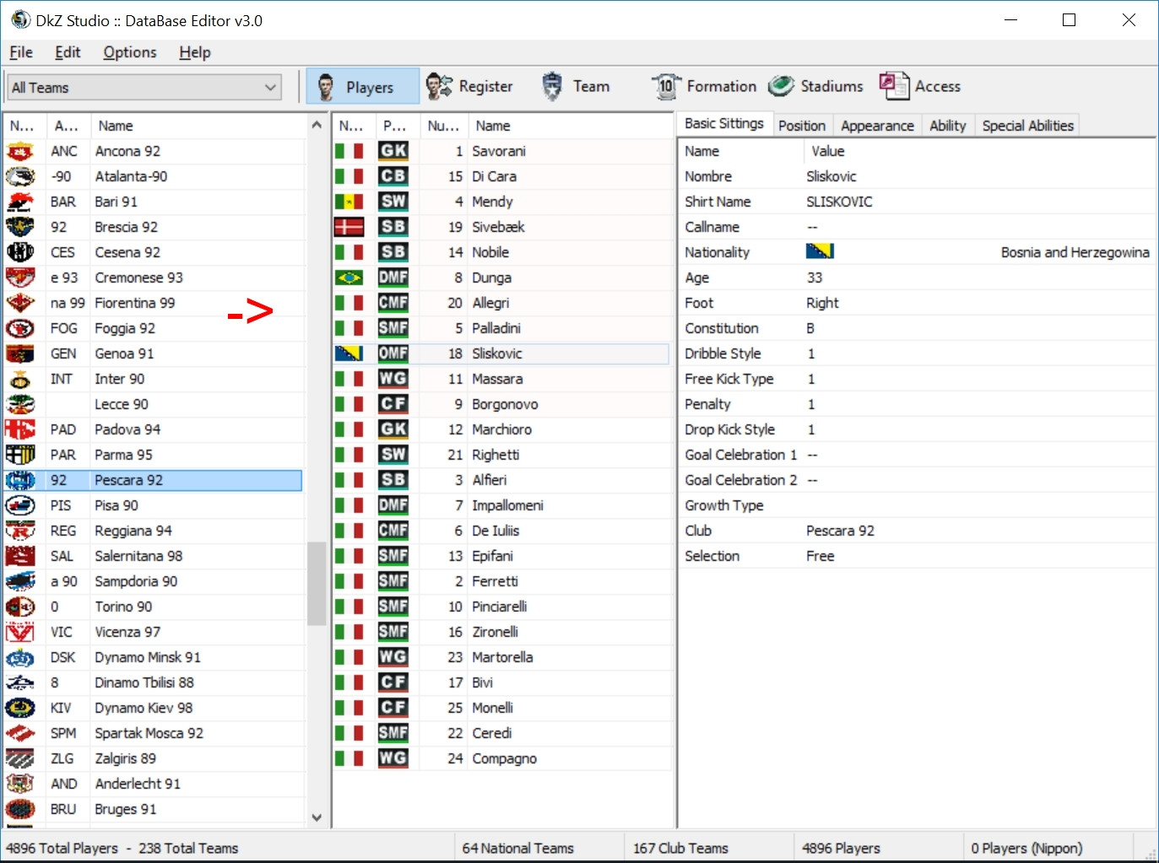This screenshot has height=863, width=1159.
Task: Select player Martorella in the list
Action: (x=501, y=657)
